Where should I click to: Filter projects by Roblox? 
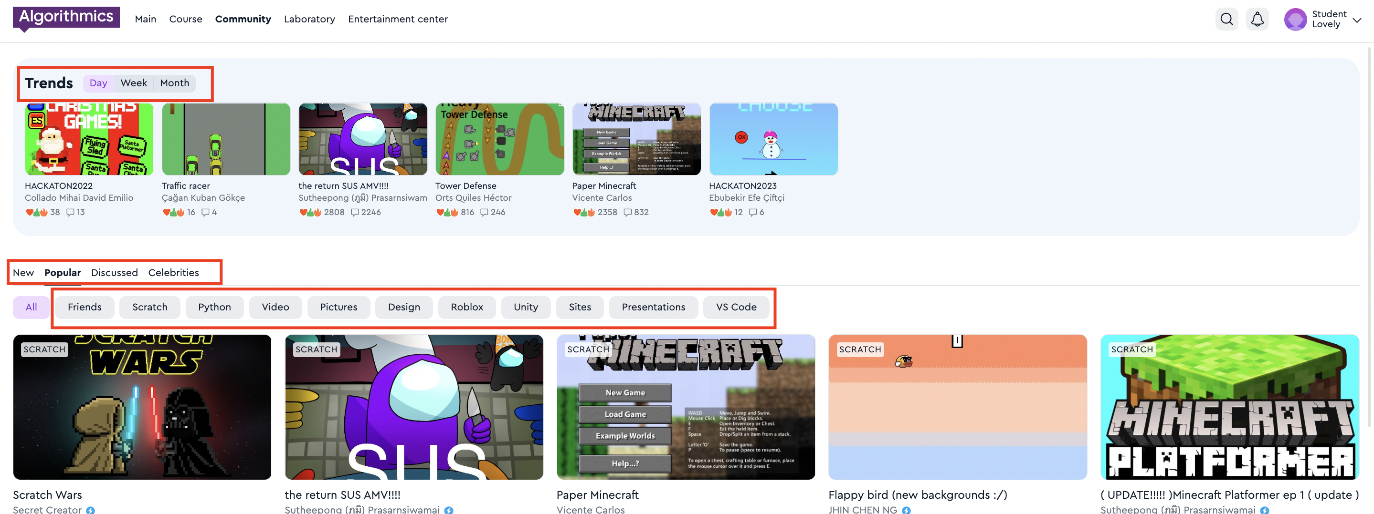tap(467, 308)
